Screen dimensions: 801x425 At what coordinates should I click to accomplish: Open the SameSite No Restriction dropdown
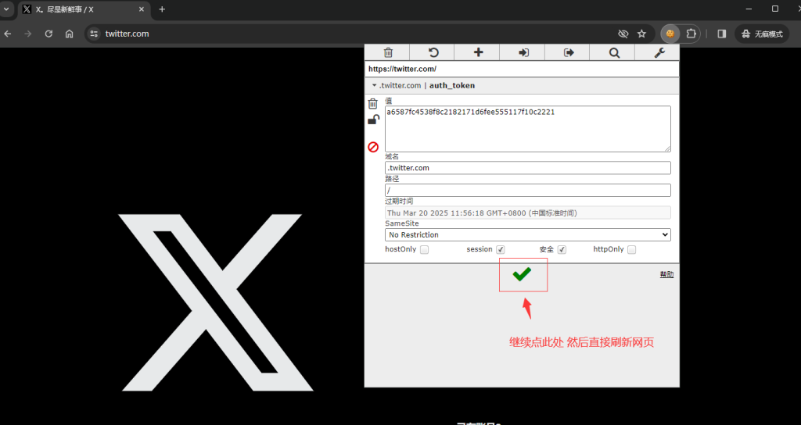pyautogui.click(x=528, y=234)
